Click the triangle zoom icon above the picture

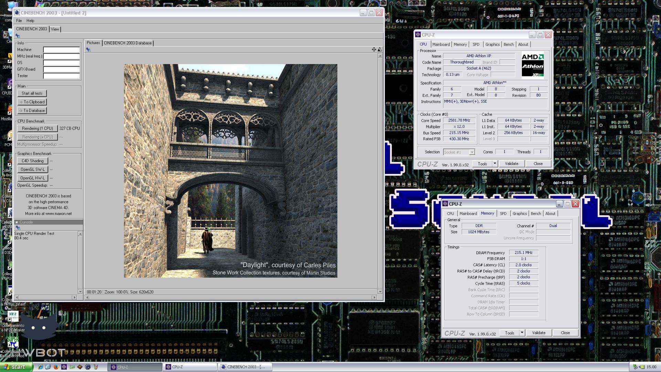coord(380,50)
